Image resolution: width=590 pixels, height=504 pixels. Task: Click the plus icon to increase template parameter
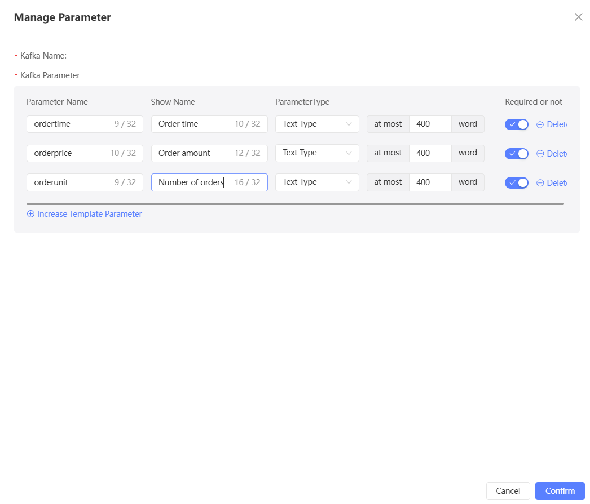point(30,214)
